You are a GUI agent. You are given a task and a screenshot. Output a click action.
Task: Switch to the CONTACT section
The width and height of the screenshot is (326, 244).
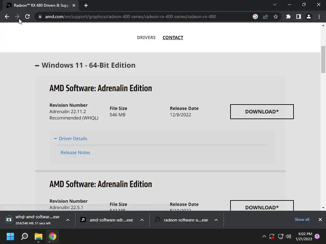click(x=173, y=37)
